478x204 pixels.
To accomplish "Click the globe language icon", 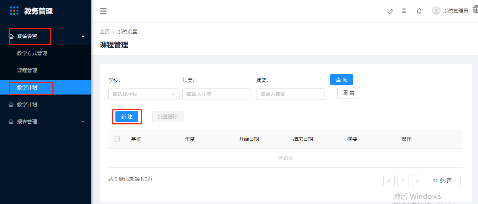I will click(x=476, y=10).
